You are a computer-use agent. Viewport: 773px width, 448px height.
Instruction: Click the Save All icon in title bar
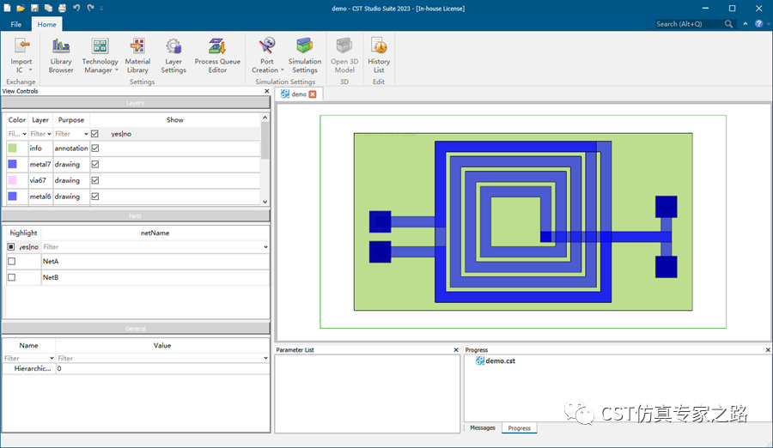[48, 8]
